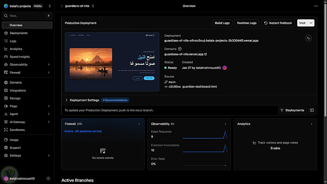
Task: Click the Support lifebuoy icon
Action: coord(6,148)
